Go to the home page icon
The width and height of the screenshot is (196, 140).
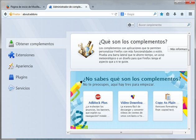(x=182, y=14)
